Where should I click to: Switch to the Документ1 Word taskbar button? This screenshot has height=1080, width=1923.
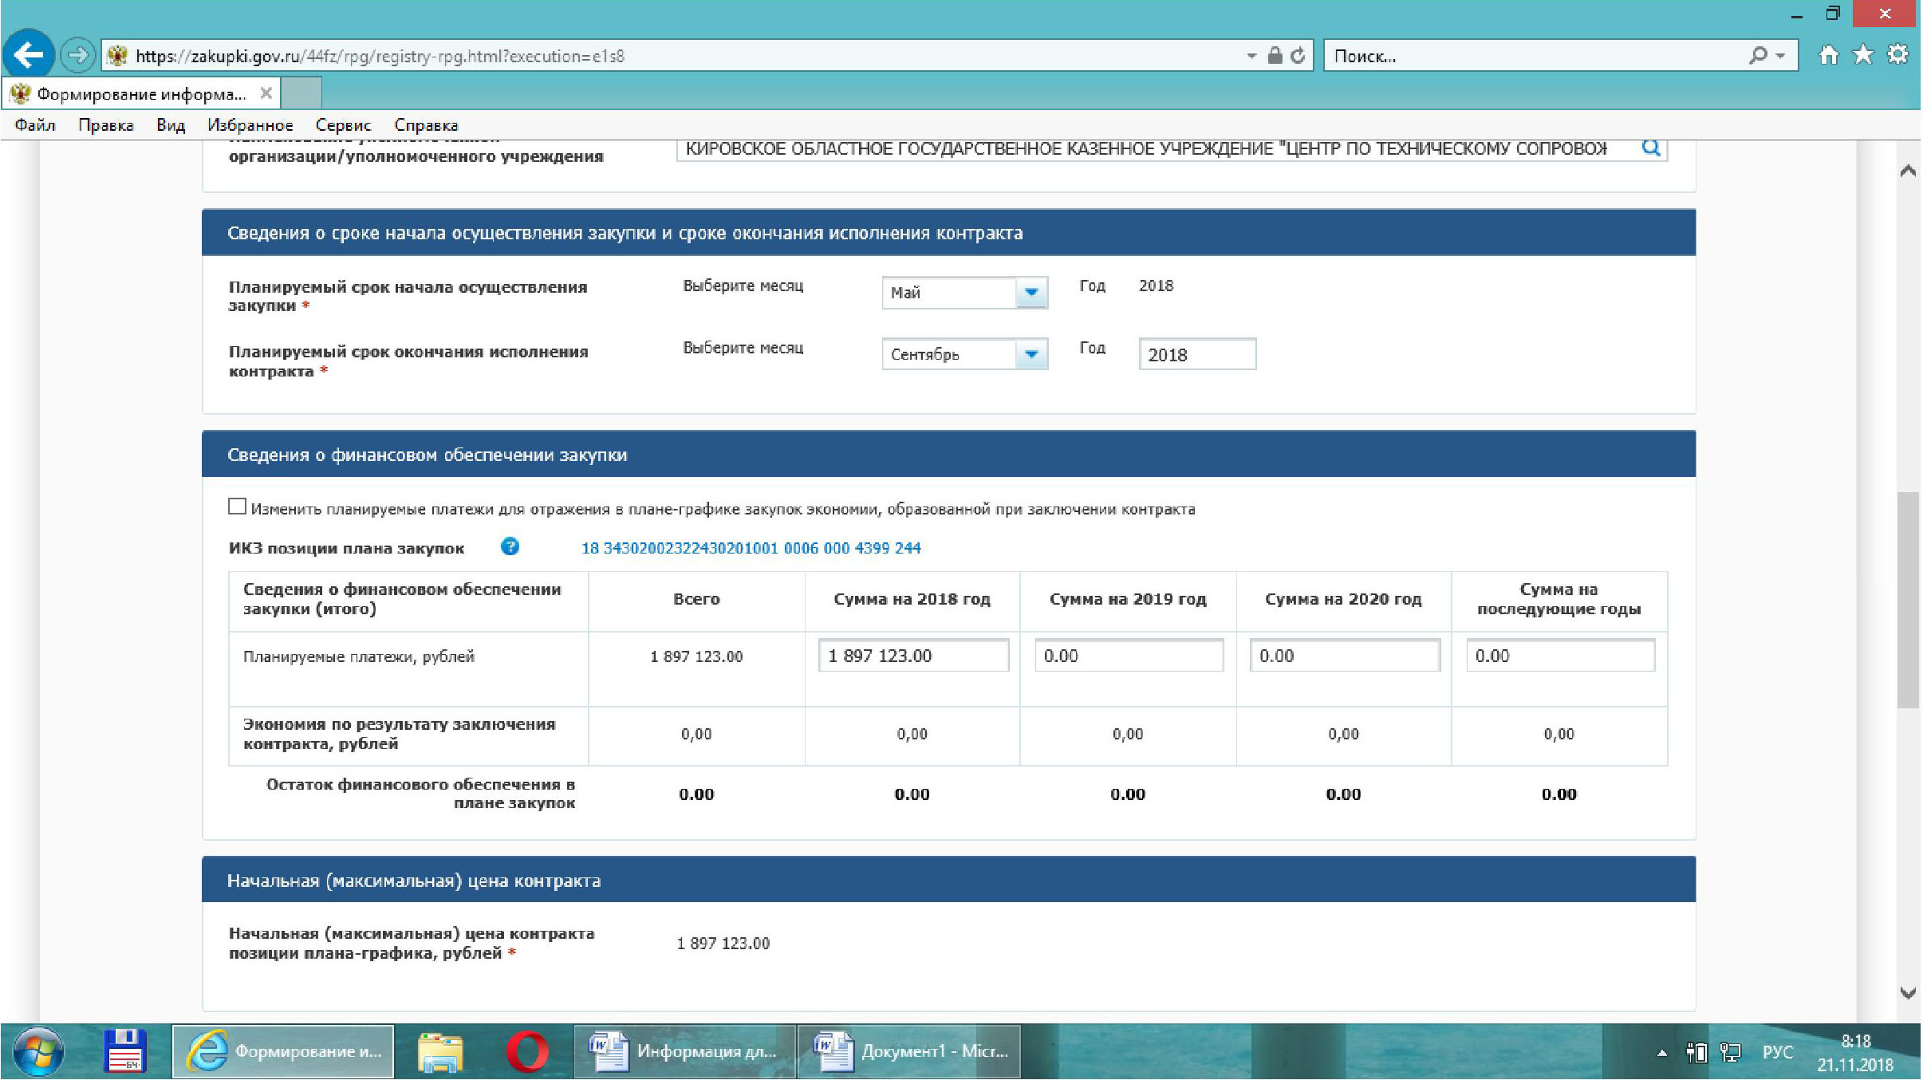point(909,1051)
